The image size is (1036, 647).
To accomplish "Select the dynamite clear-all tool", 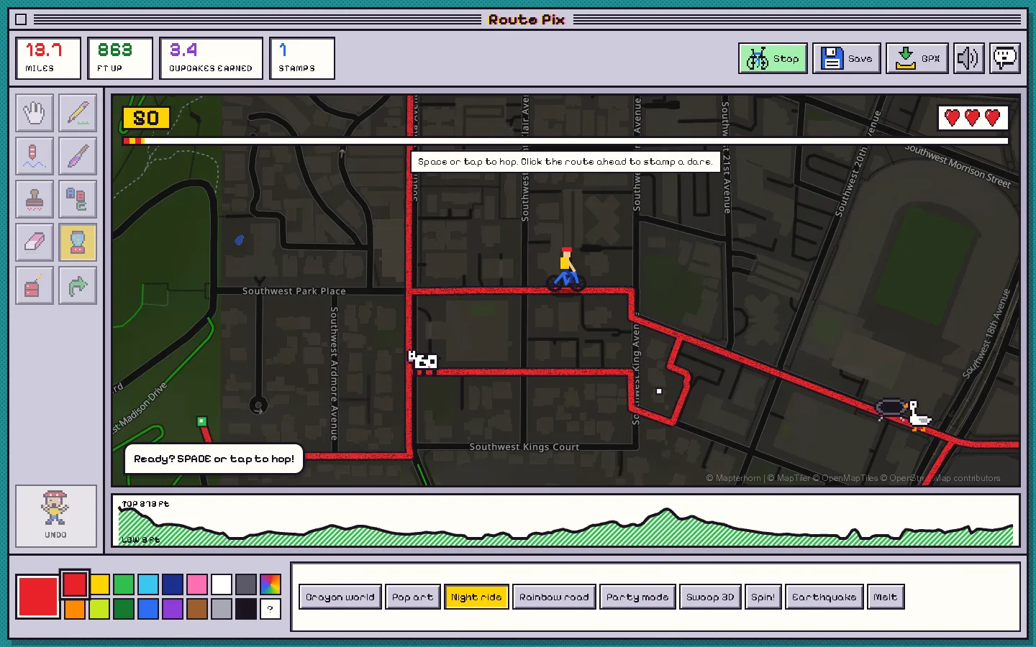I will [35, 286].
